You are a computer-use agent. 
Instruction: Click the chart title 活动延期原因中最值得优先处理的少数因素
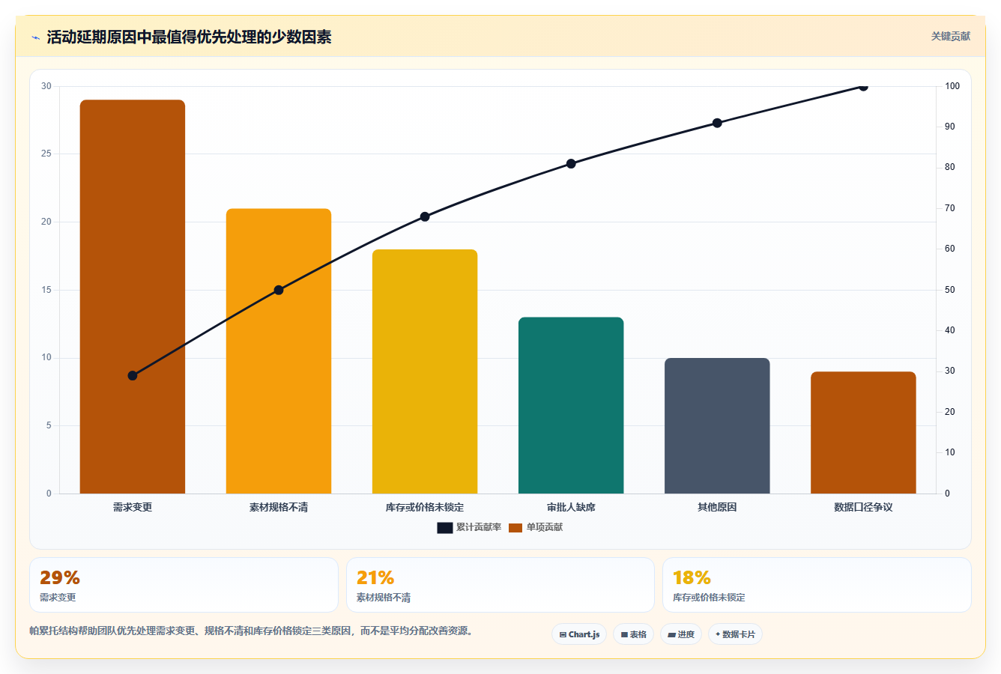tap(190, 37)
